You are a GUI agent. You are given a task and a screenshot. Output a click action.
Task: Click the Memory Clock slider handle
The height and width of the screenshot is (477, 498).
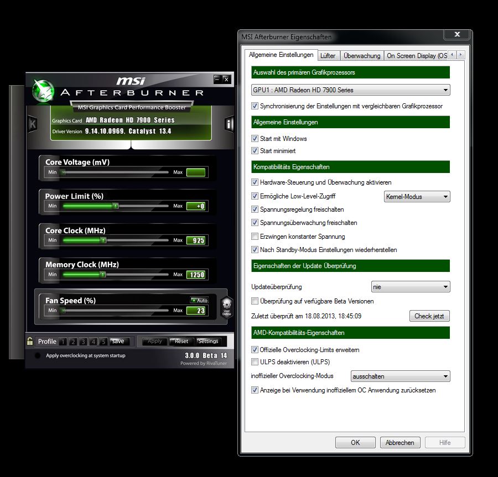pyautogui.click(x=102, y=275)
